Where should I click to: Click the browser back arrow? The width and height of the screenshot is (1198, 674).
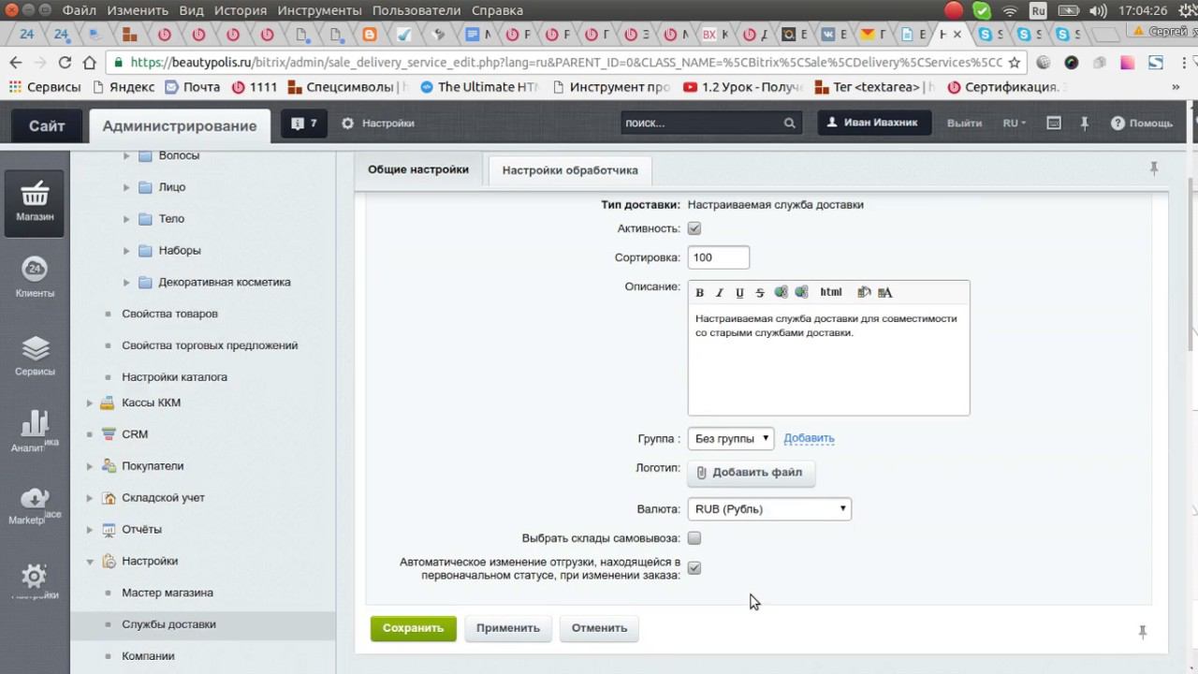pos(16,63)
